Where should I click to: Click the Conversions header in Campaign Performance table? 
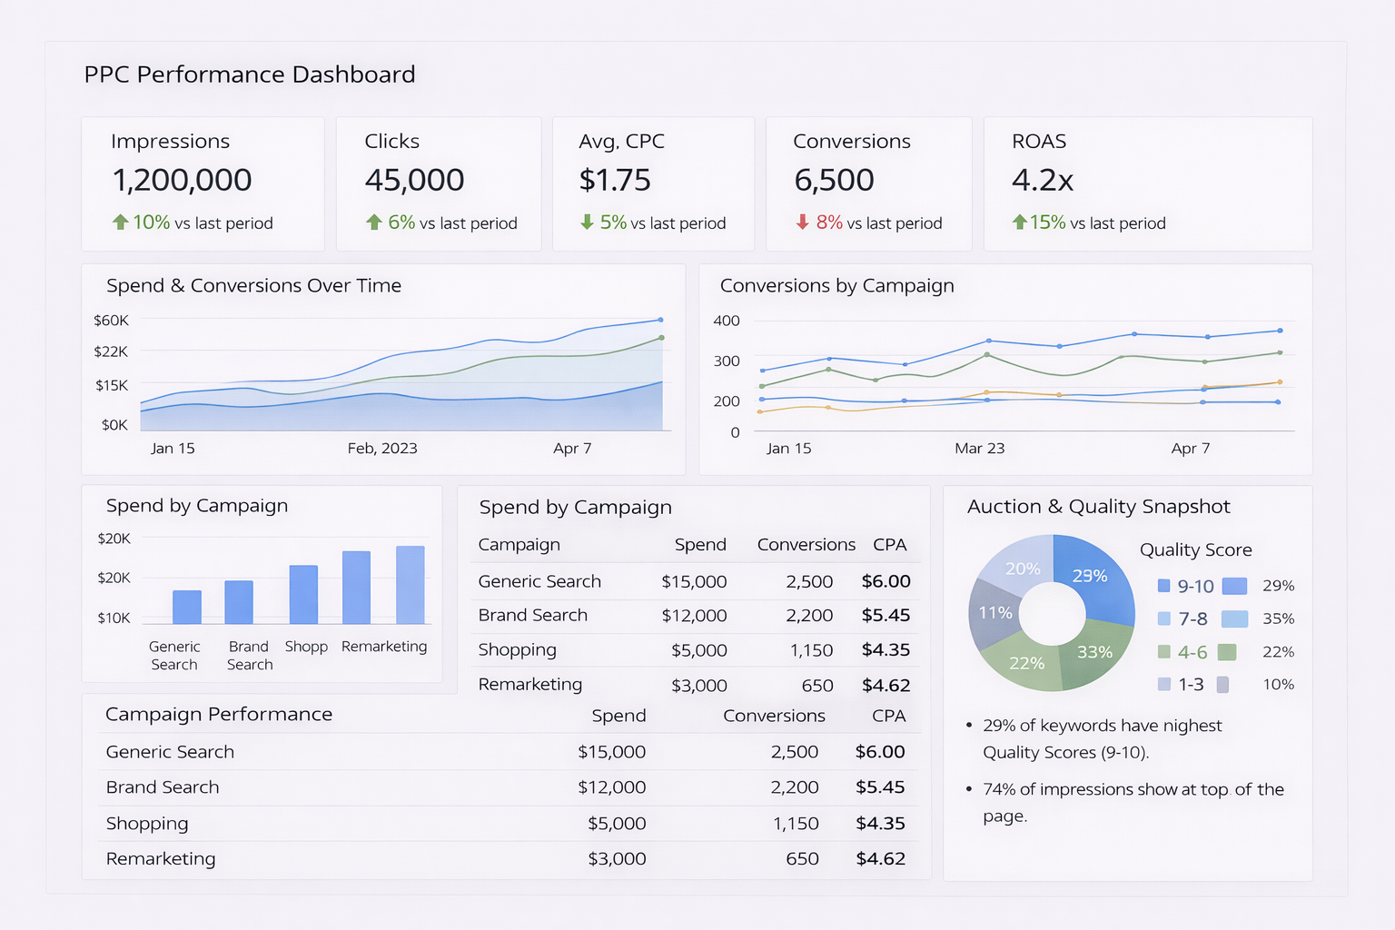(774, 716)
